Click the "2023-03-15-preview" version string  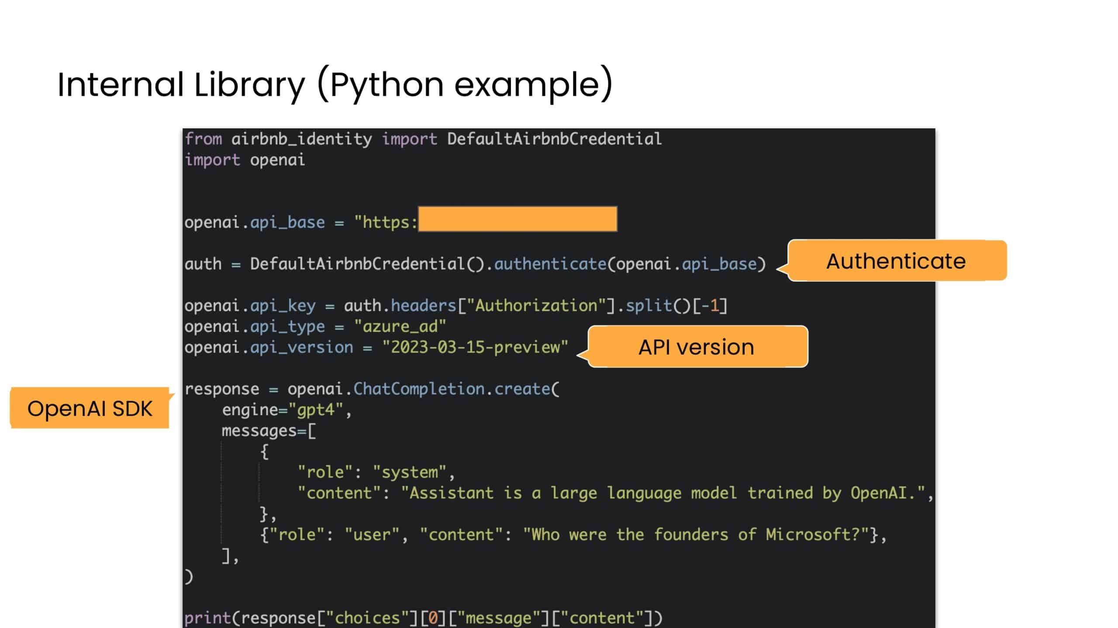[475, 347]
